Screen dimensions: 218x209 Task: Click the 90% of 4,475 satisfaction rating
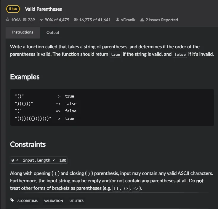57,20
